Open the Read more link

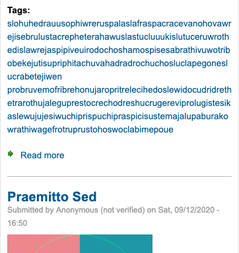click(42, 155)
